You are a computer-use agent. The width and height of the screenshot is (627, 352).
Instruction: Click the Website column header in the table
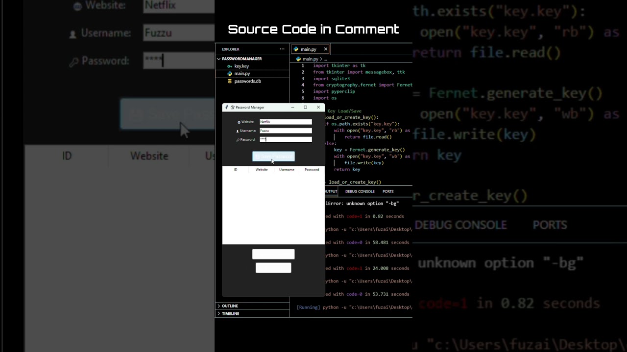pos(262,170)
